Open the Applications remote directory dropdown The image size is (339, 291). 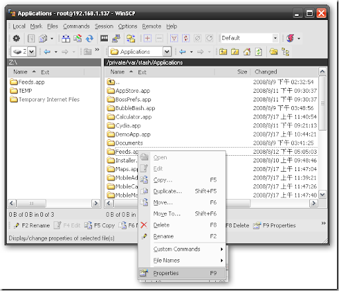(x=167, y=52)
